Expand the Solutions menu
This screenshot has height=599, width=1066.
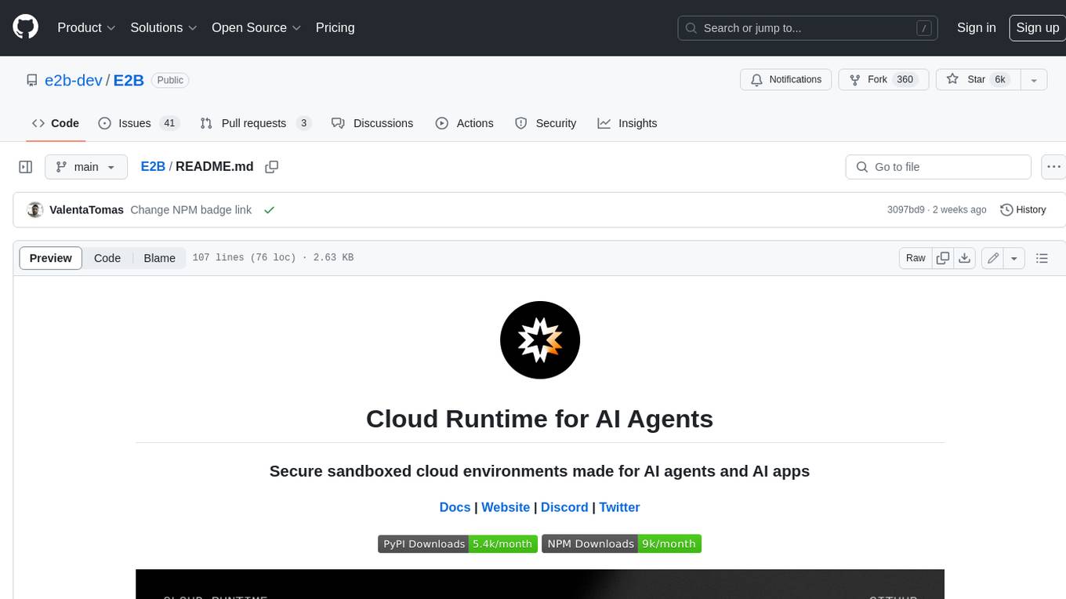coord(164,27)
